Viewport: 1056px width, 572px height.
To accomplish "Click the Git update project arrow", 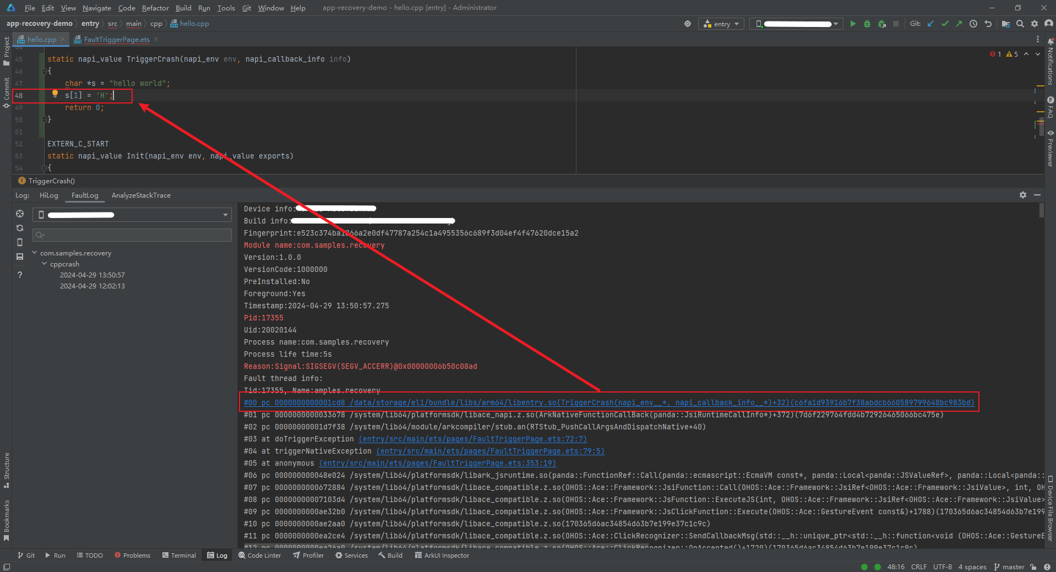I will pos(930,24).
